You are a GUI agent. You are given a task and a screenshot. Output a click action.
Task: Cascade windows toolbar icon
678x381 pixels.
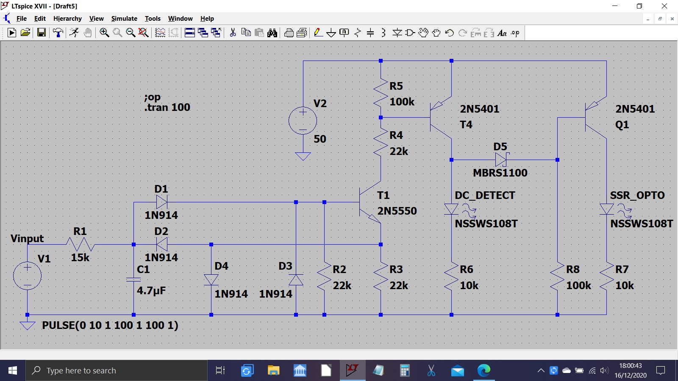(x=203, y=33)
